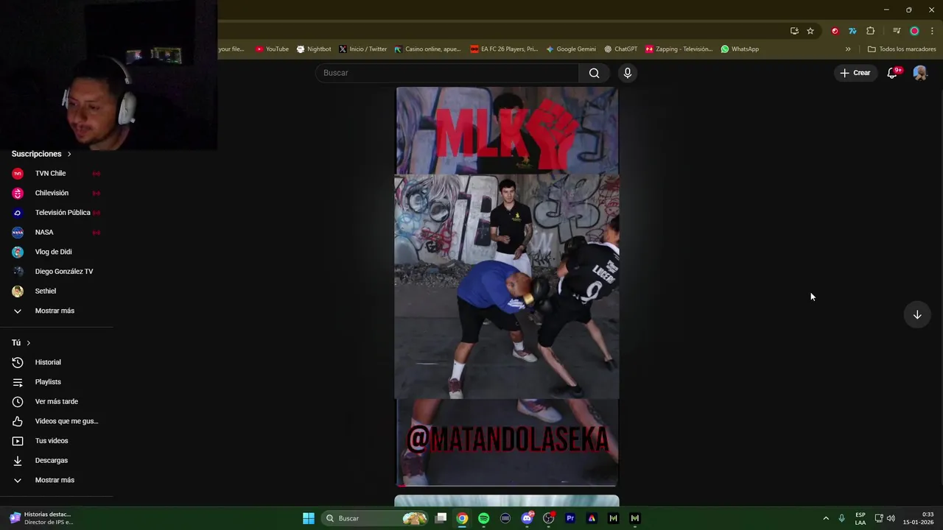Click the live indicator beside Chilevisión

[96, 193]
